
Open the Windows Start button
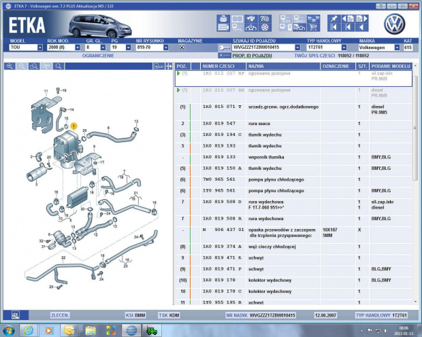click(9, 330)
